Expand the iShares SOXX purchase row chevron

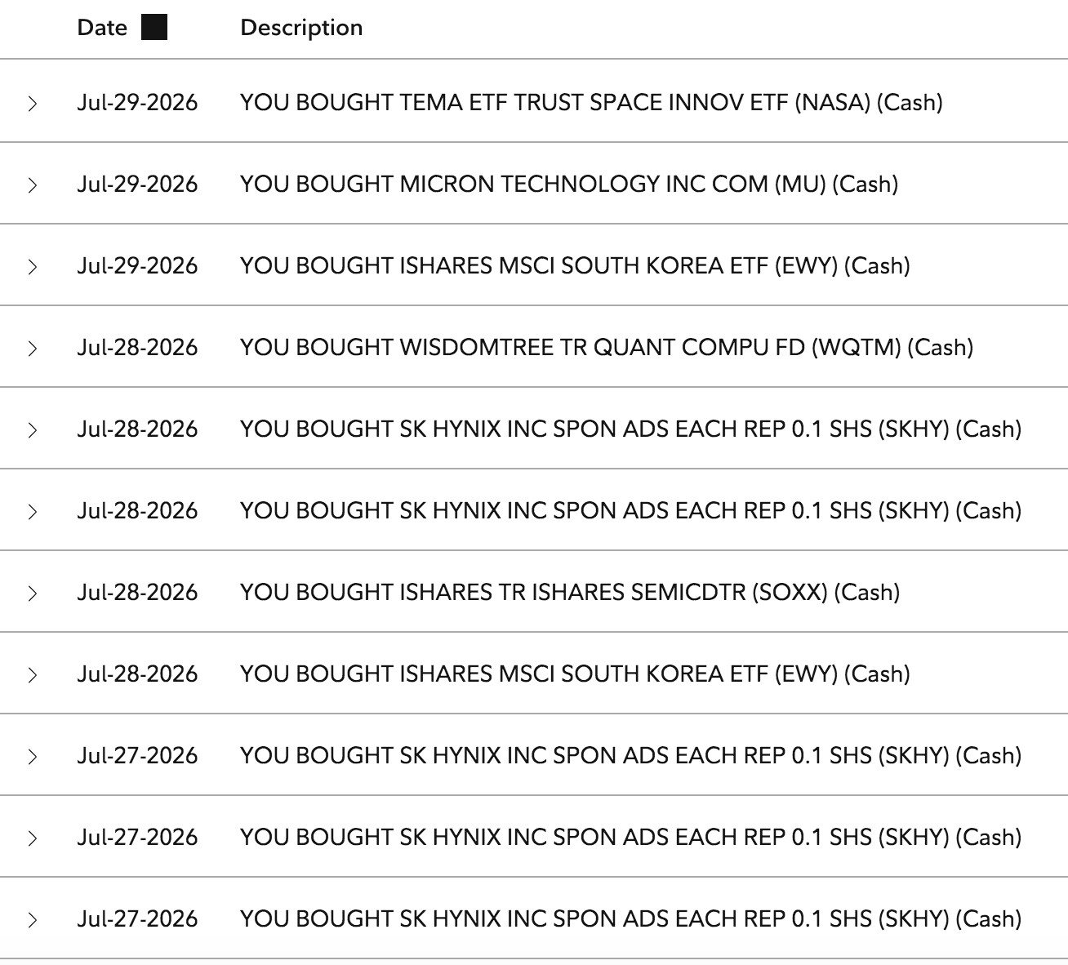pyautogui.click(x=33, y=593)
